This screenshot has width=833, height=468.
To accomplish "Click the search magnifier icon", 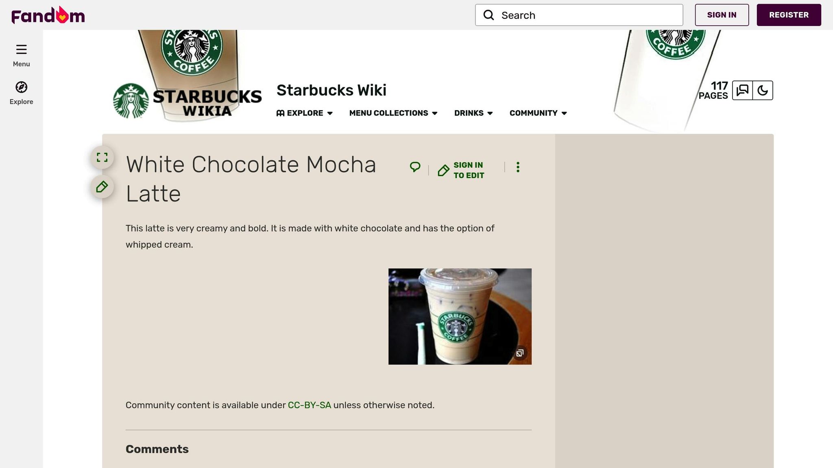I will click(488, 15).
